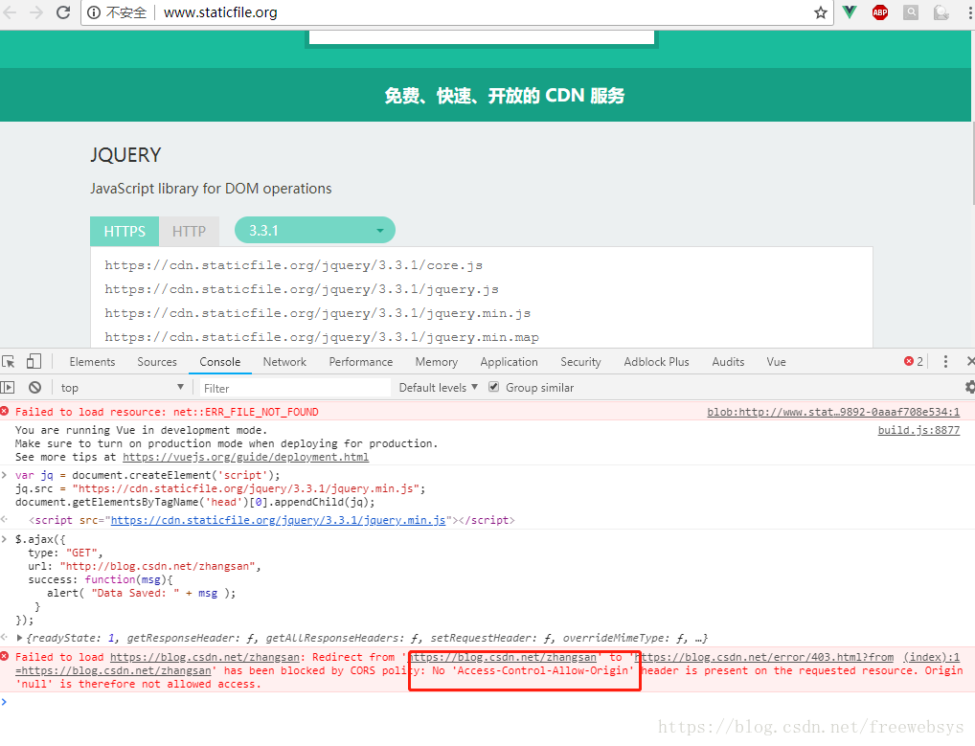Open the blob source link of first error
975x746 pixels.
[x=833, y=412]
